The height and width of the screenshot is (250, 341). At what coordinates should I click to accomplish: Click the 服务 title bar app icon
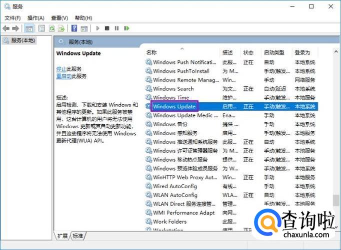[x=7, y=6]
